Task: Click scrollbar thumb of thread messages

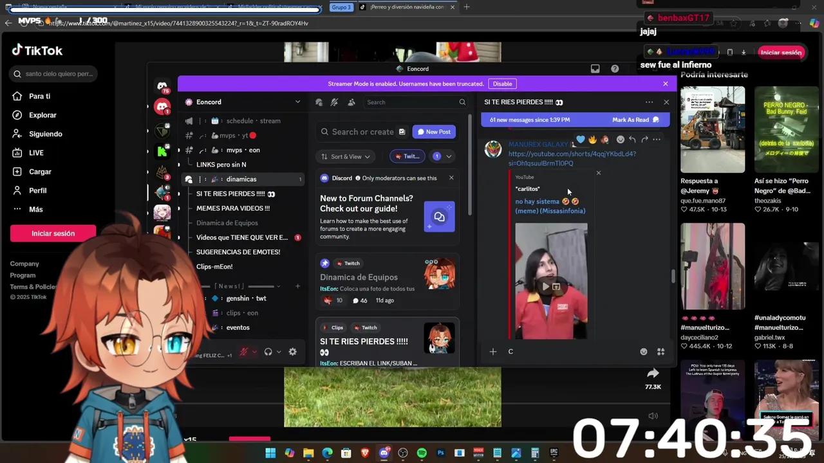Action: tap(673, 276)
